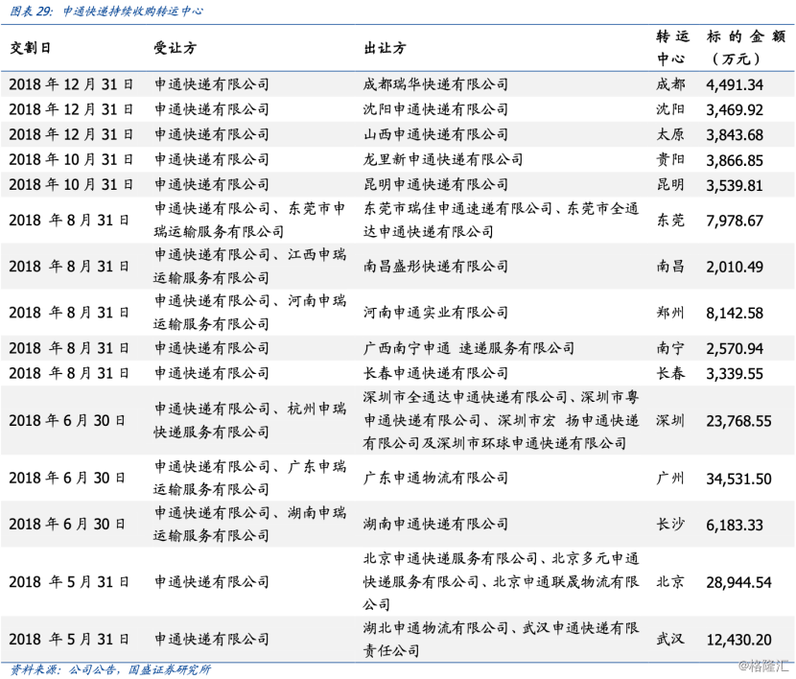Viewport: 796px width, 679px height.
Task: Click the transfer center cell 长春
Action: (x=670, y=373)
